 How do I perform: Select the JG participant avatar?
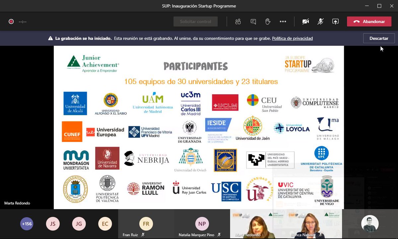coord(79,224)
